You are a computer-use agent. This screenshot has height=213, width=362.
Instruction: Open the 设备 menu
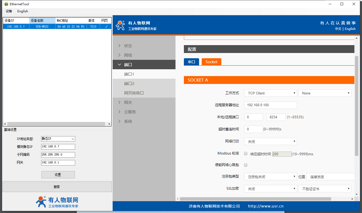[x=9, y=11]
